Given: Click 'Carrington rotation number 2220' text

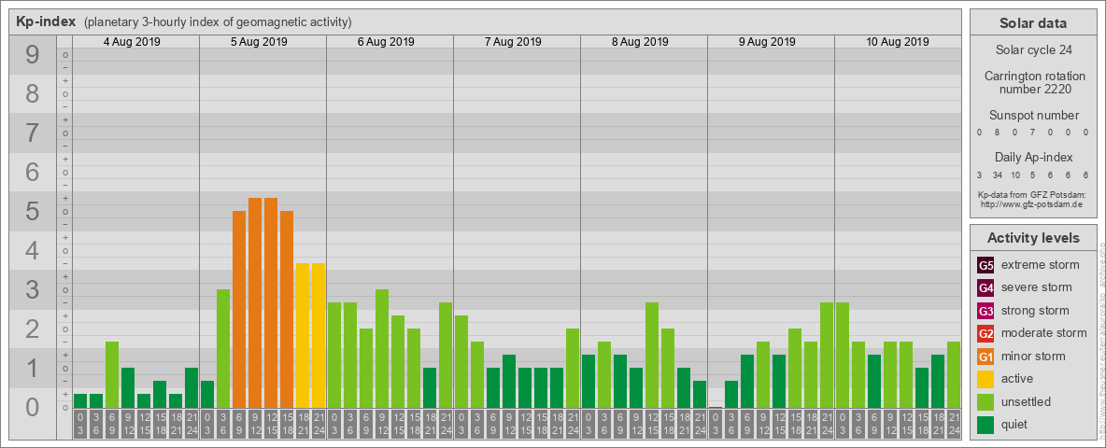Looking at the screenshot, I should click(x=1035, y=82).
